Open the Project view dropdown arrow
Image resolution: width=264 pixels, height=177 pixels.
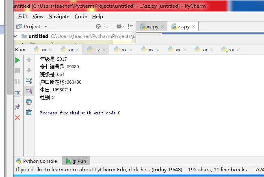45,27
